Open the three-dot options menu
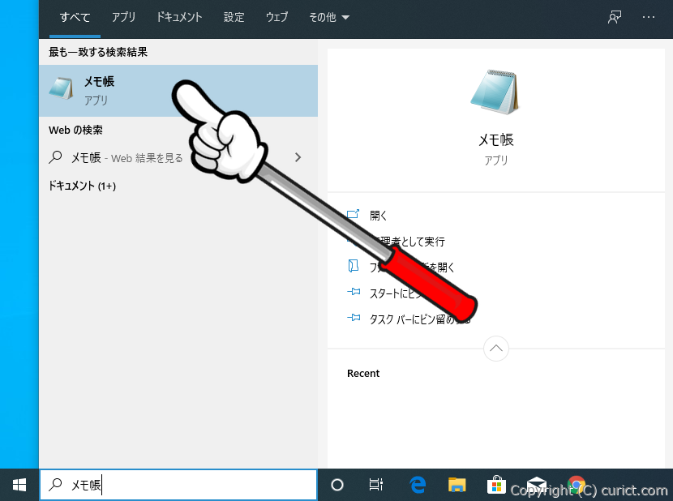This screenshot has width=673, height=501. coord(649,17)
